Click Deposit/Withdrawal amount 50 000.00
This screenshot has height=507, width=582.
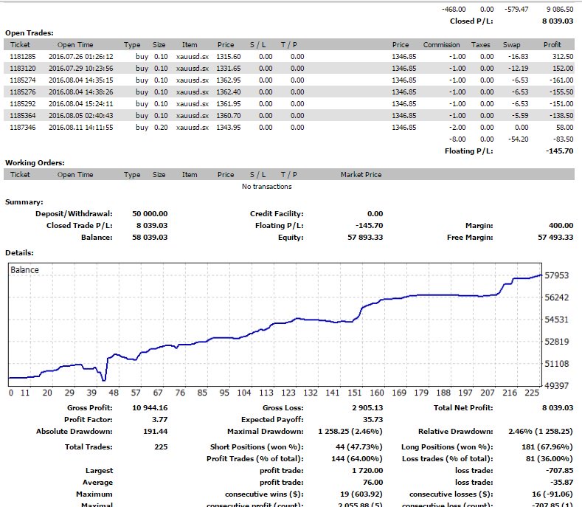(x=150, y=214)
